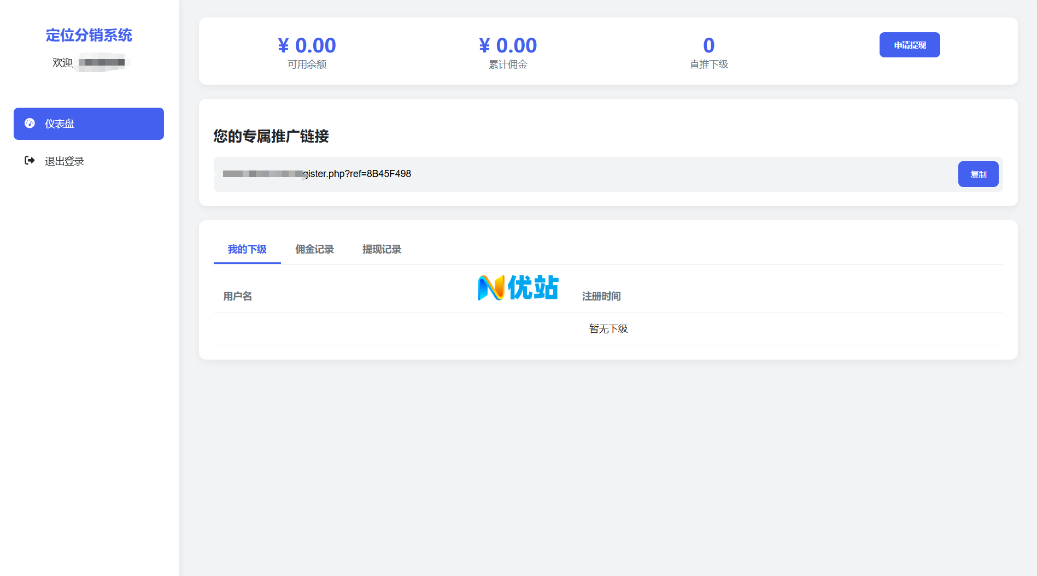Click the promotion link text field
1037x576 pixels.
pyautogui.click(x=585, y=174)
